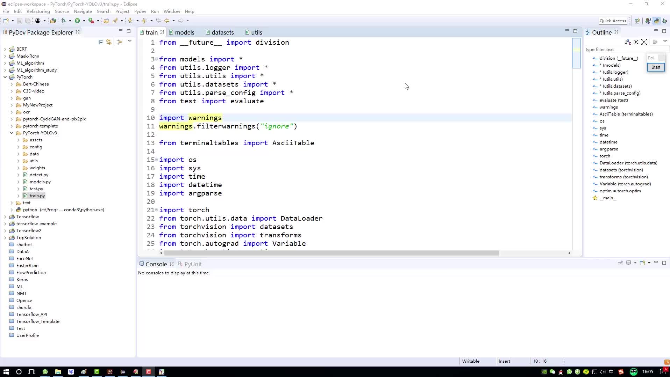Open File Explorer from taskbar
The image size is (670, 377).
[58, 372]
